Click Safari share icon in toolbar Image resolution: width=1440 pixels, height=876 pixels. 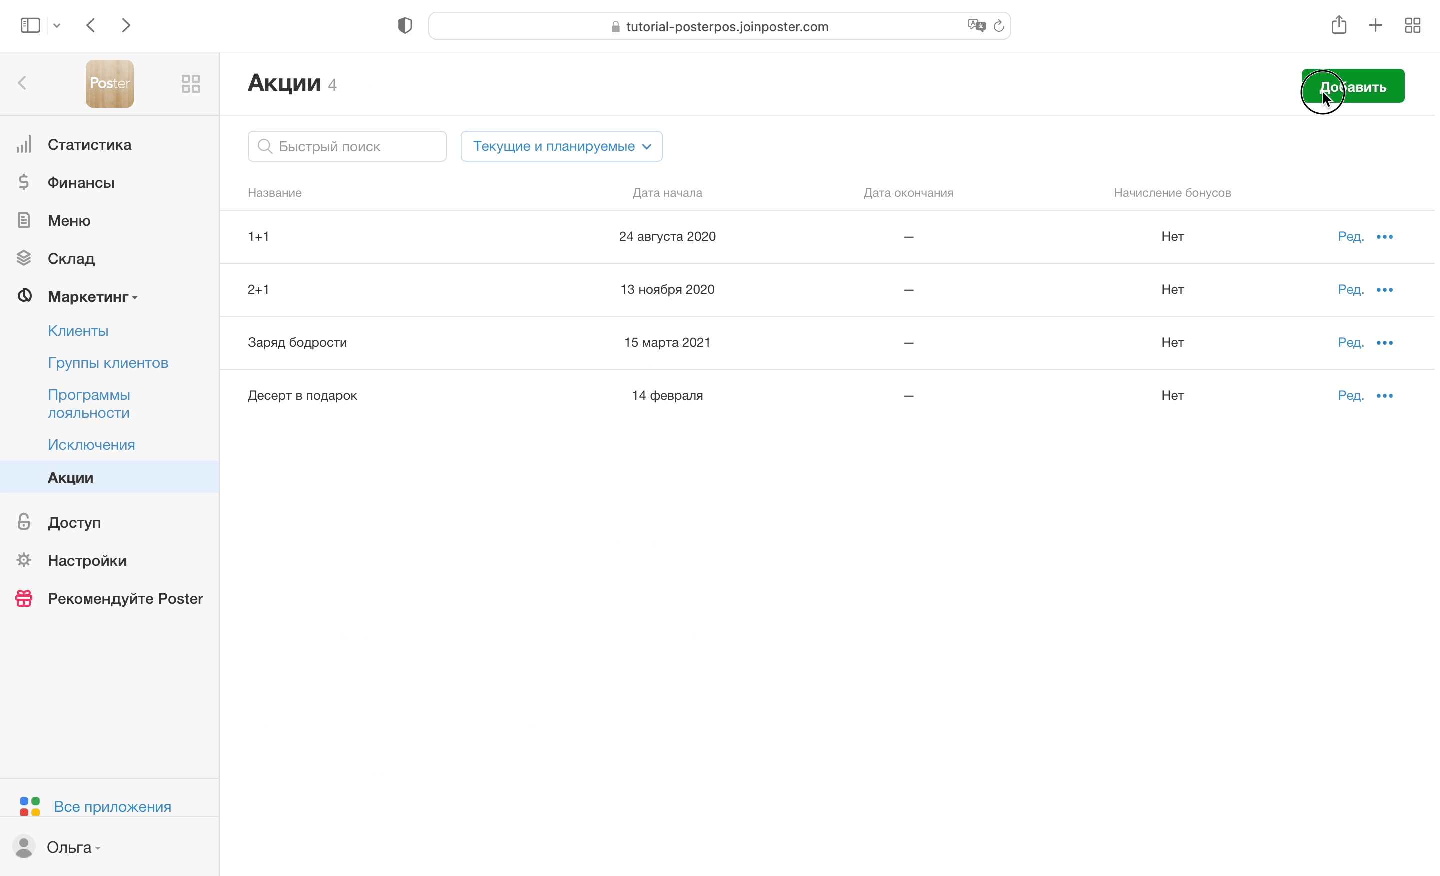coord(1339,25)
